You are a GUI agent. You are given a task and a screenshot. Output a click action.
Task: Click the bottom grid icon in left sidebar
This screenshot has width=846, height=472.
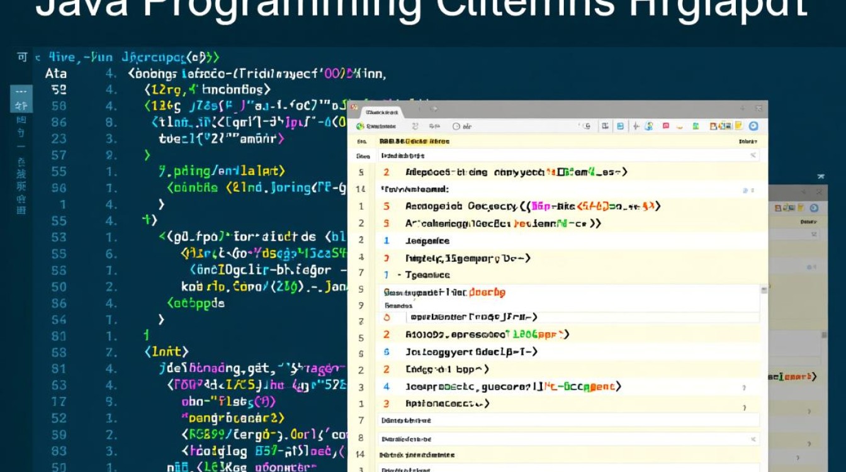pyautogui.click(x=21, y=210)
